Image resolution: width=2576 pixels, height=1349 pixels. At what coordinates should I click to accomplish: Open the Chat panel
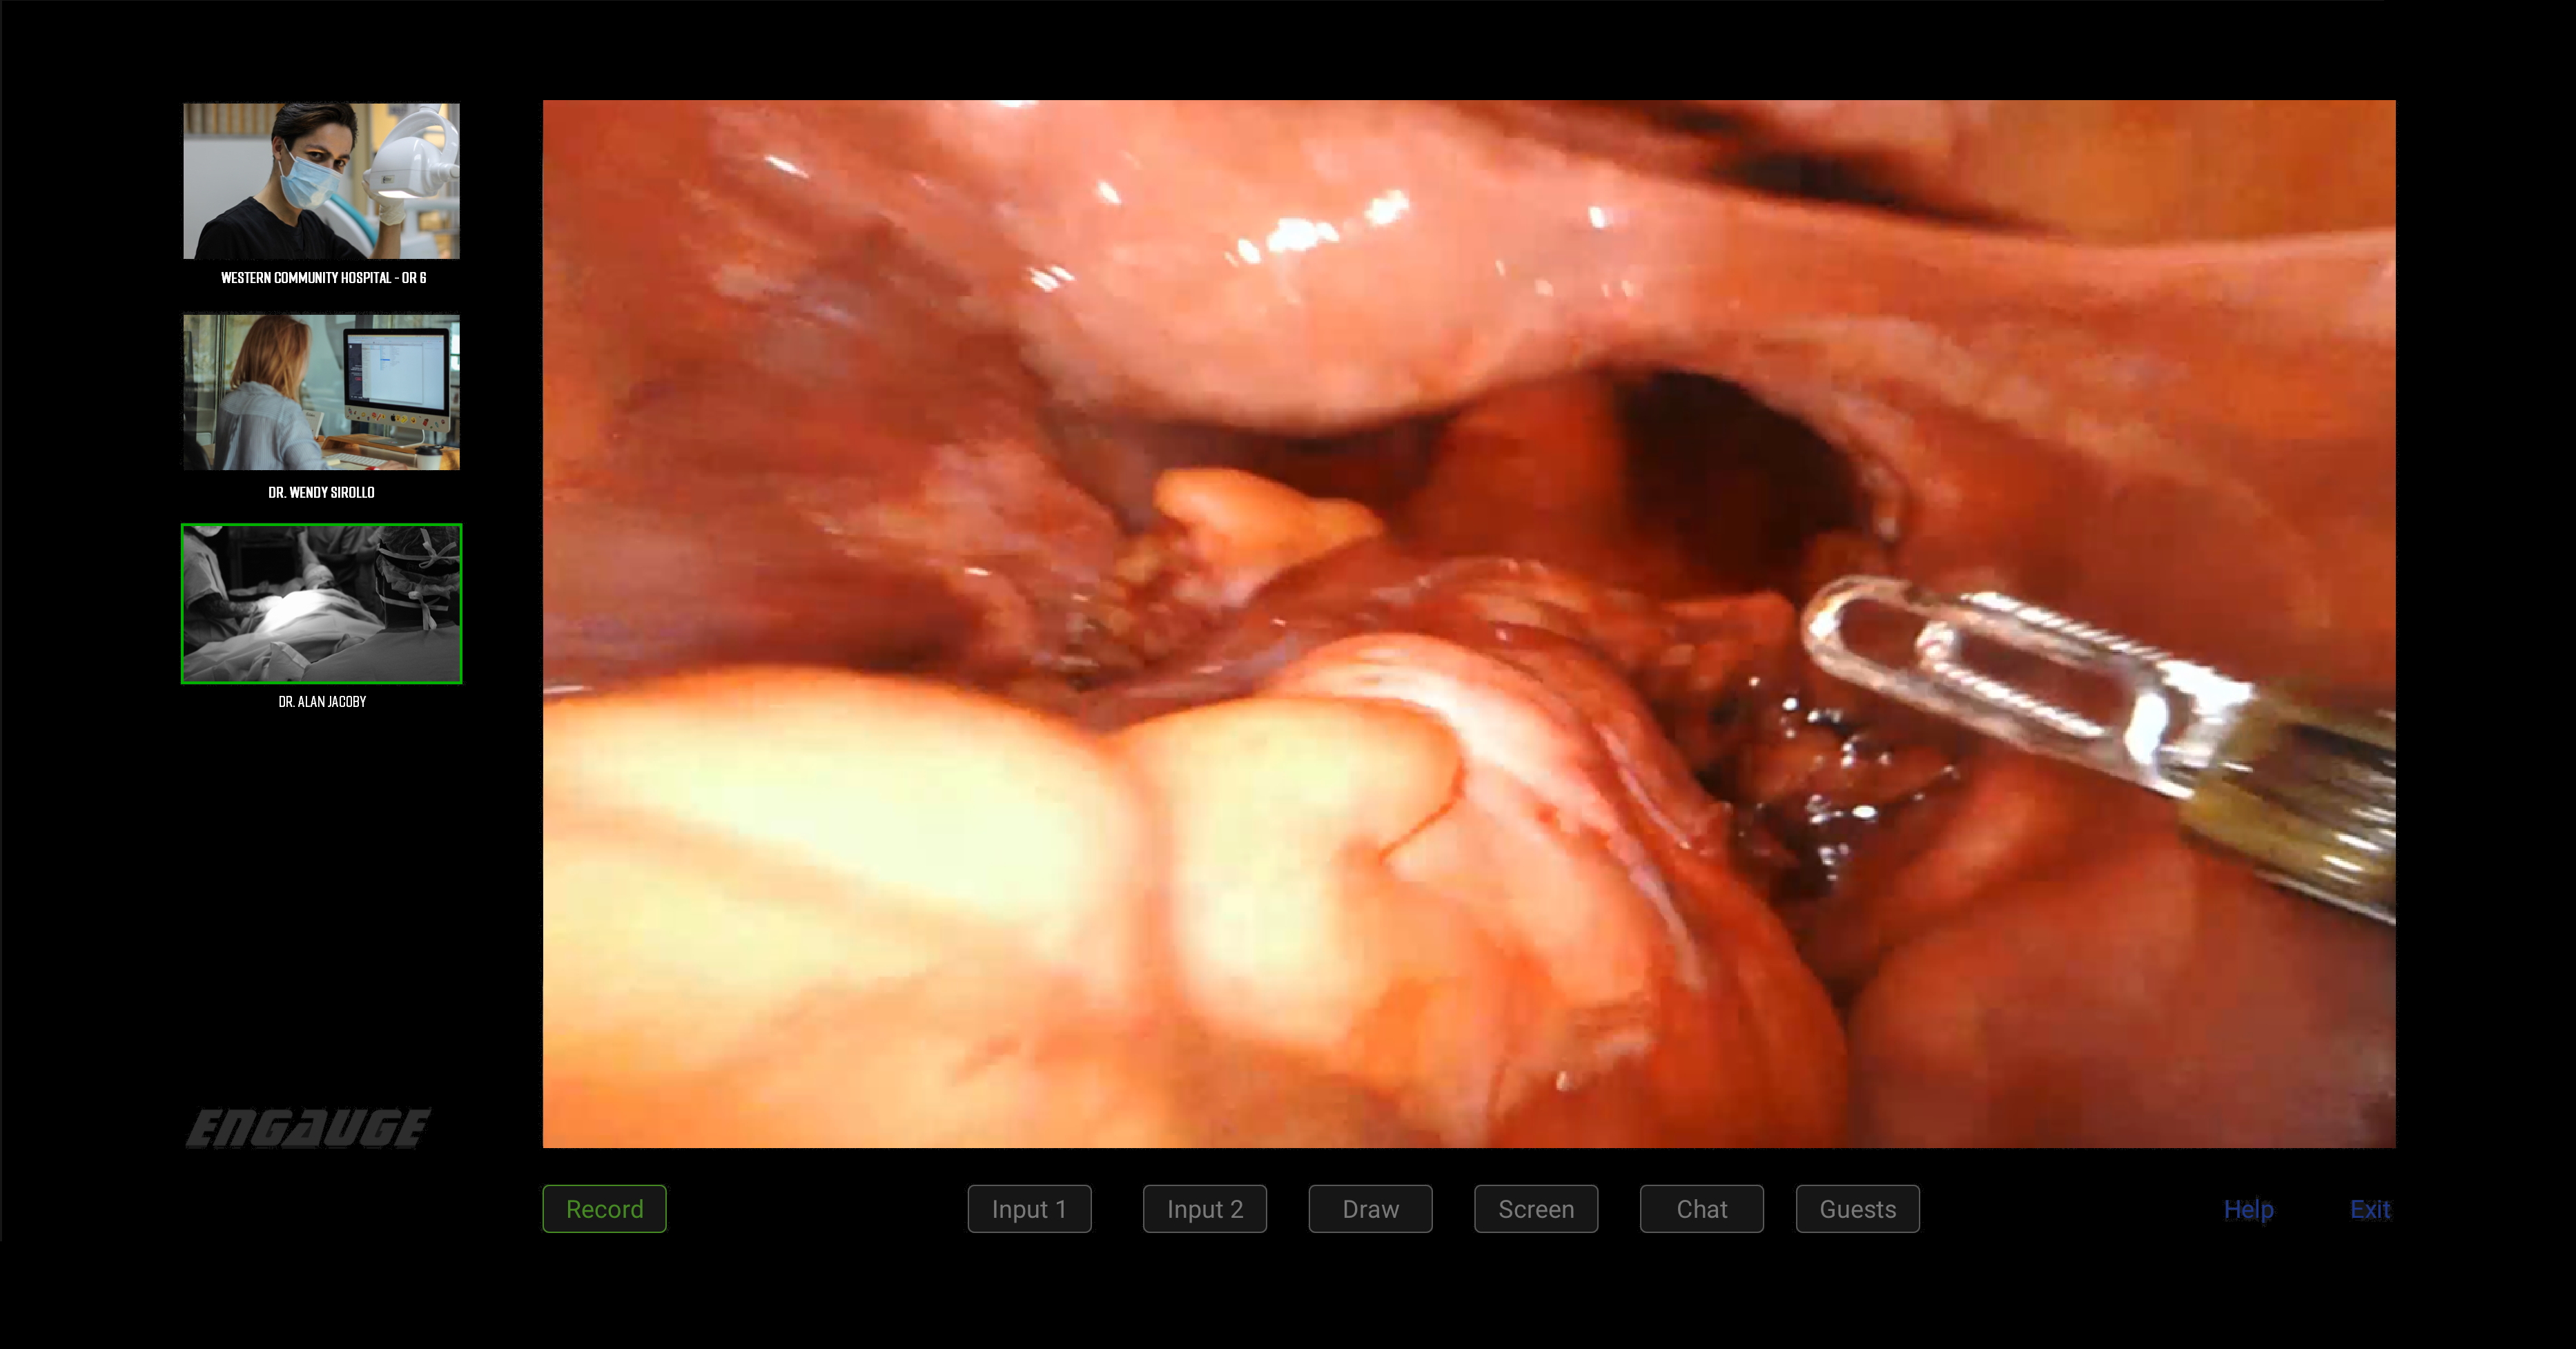coord(1701,1208)
